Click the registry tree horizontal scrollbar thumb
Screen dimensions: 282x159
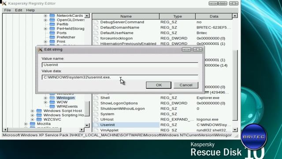tap(34, 129)
